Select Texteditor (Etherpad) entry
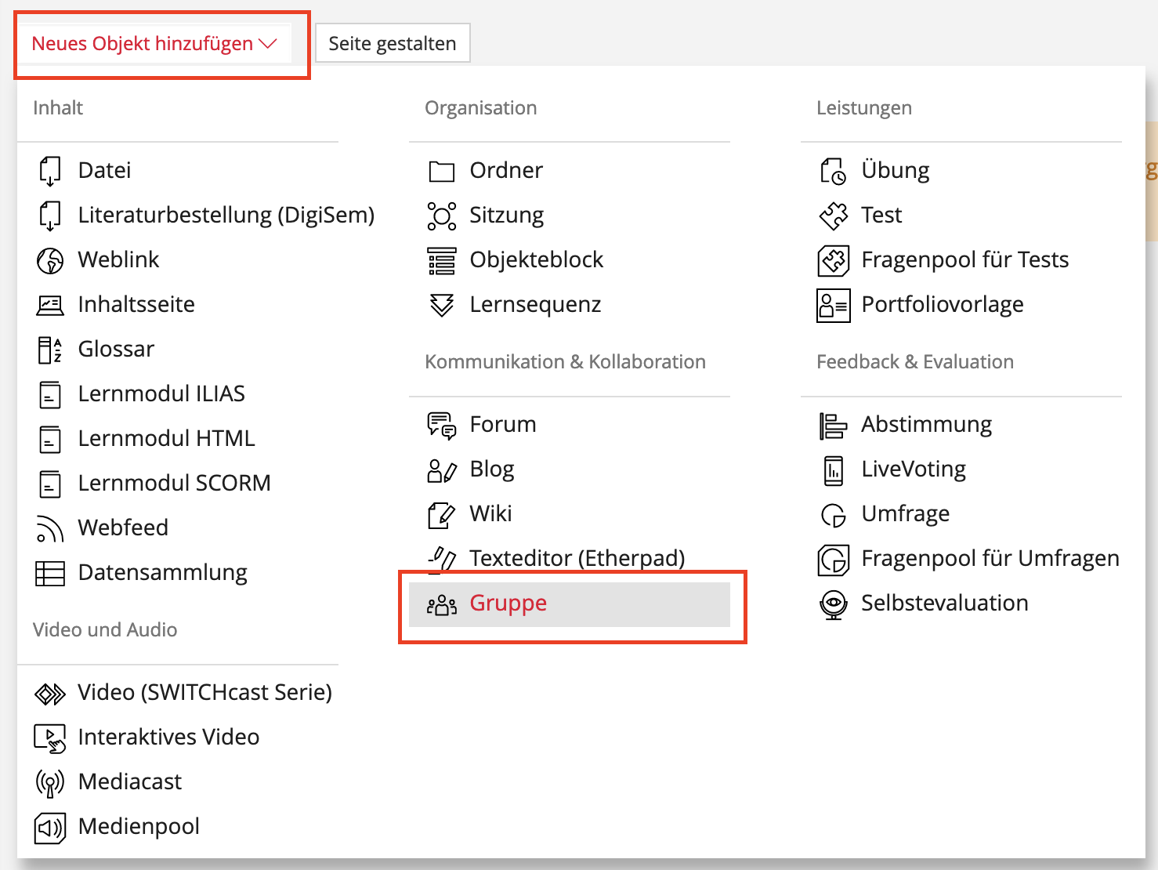The width and height of the screenshot is (1158, 870). pos(577,559)
